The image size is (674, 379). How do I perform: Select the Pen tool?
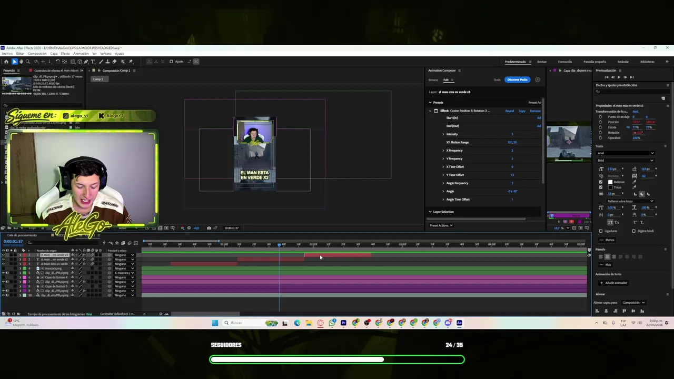pos(86,62)
